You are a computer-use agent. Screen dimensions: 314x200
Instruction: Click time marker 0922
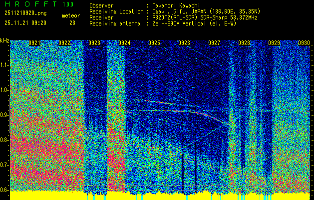(x=64, y=42)
